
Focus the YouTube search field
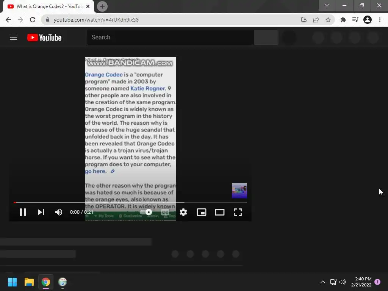[171, 38]
